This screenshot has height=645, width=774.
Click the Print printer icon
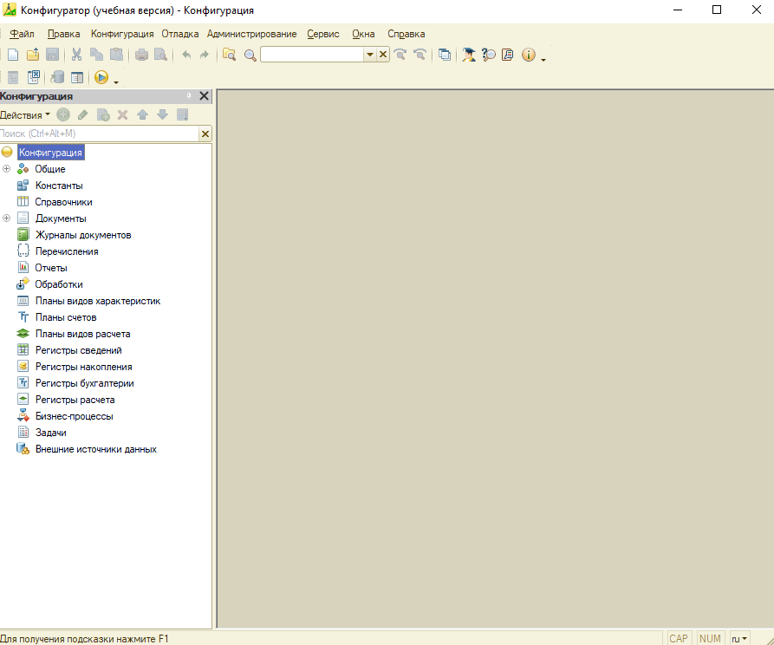coord(141,55)
